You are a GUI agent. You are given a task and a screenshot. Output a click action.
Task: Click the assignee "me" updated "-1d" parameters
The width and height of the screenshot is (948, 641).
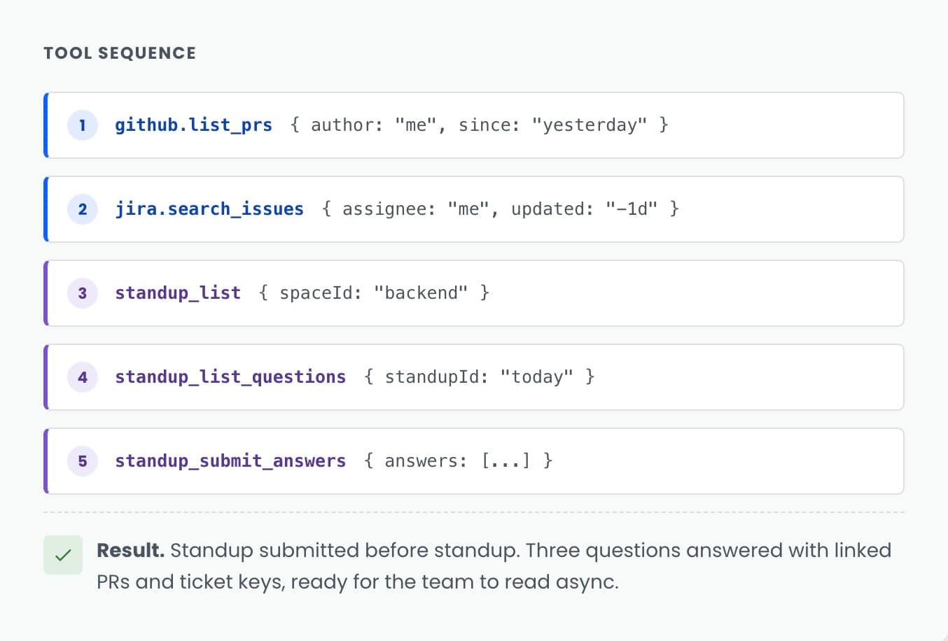pos(501,209)
